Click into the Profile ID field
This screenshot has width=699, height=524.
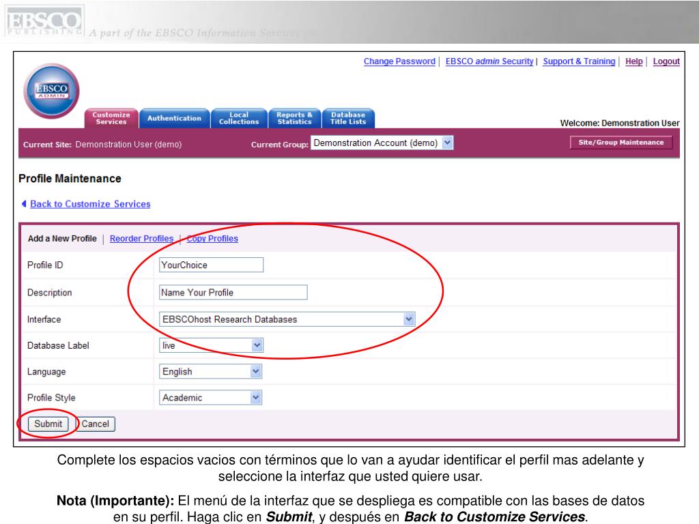coord(212,265)
